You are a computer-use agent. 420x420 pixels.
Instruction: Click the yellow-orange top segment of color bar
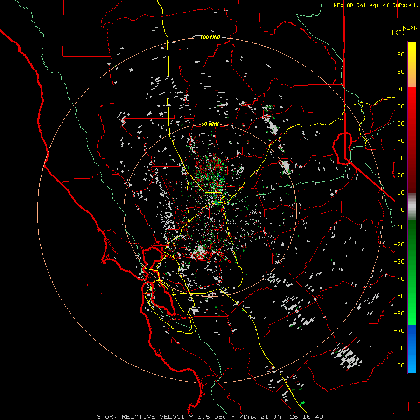[x=412, y=64]
